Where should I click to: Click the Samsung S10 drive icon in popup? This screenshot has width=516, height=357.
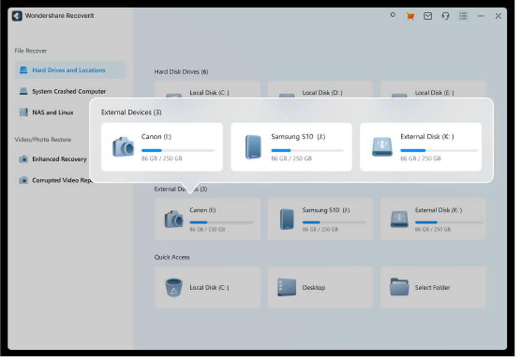tap(253, 147)
